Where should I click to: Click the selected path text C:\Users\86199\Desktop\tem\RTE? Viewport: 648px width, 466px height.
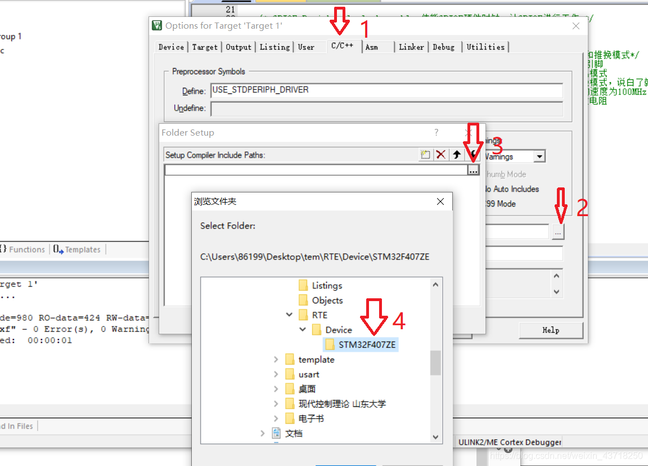315,257
